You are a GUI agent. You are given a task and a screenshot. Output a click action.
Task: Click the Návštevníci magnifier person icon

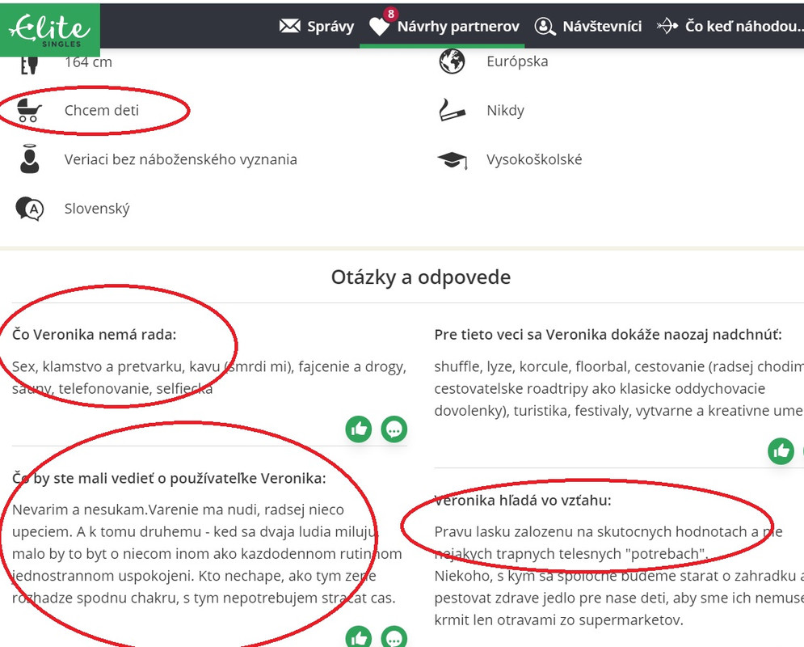(x=545, y=26)
